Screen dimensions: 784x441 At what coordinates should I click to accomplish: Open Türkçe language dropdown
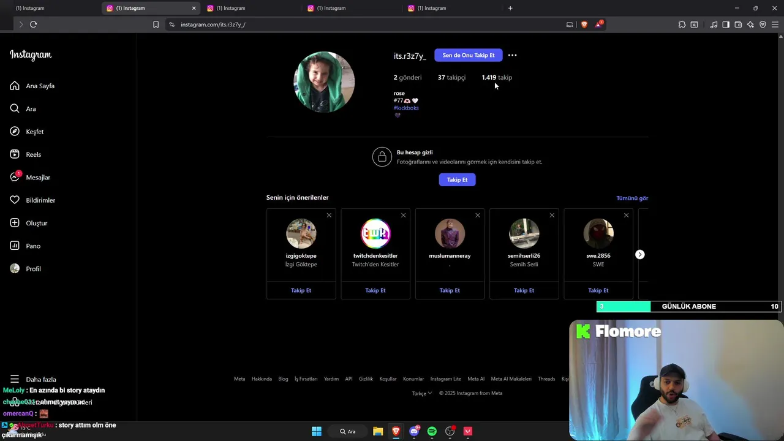422,393
